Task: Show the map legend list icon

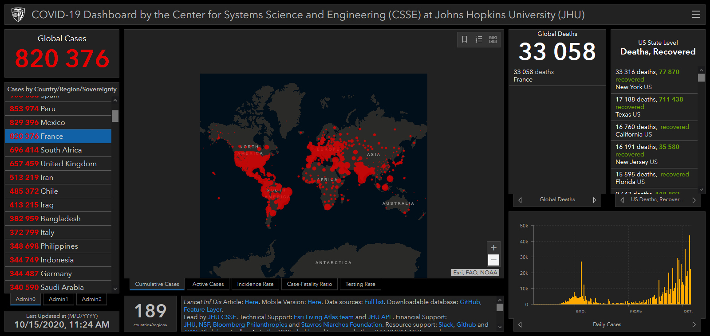Action: (479, 39)
